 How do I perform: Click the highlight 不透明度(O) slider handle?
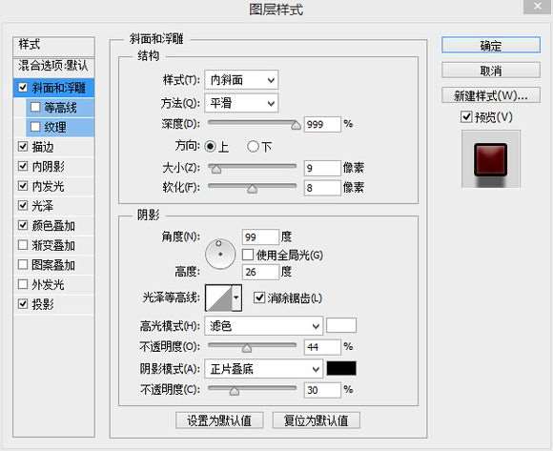pos(247,348)
